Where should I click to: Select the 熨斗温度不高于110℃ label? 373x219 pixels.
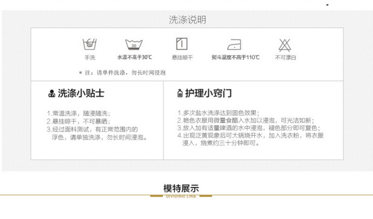point(235,58)
